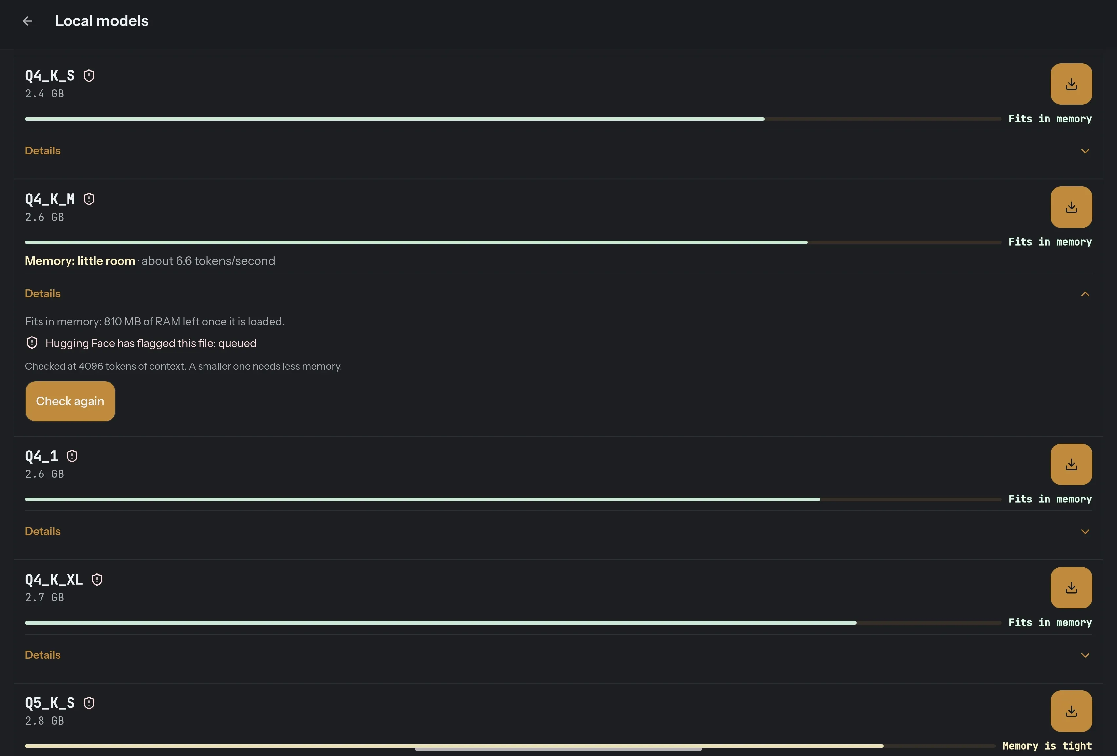Click "Fits in memory: 810 MB of RAM left" line
The width and height of the screenshot is (1117, 756).
pyautogui.click(x=155, y=321)
